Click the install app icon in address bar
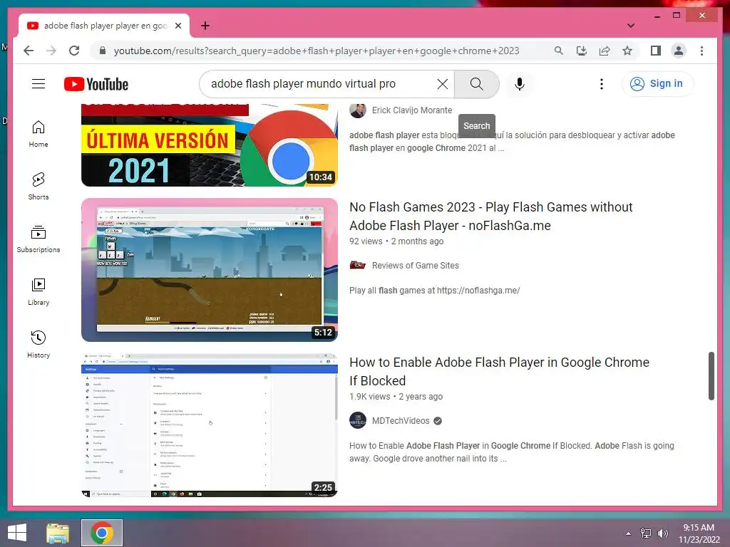The height and width of the screenshot is (547, 730). pyautogui.click(x=582, y=51)
